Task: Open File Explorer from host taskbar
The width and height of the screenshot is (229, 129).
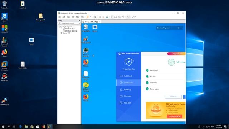Action: tap(26, 126)
